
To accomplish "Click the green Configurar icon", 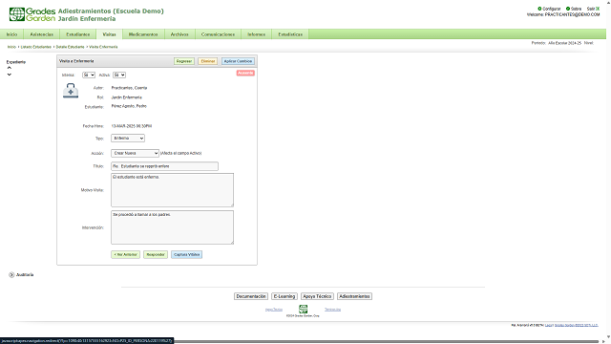I will [x=539, y=9].
